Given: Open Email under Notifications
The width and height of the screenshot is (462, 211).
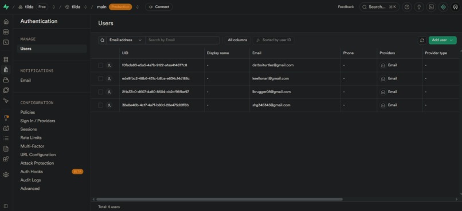Looking at the screenshot, I should (x=25, y=81).
